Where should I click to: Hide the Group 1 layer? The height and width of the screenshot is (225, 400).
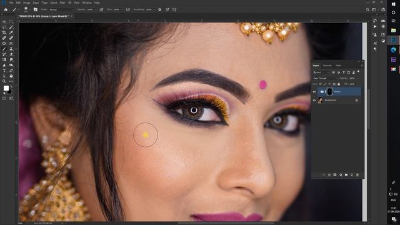pos(314,92)
